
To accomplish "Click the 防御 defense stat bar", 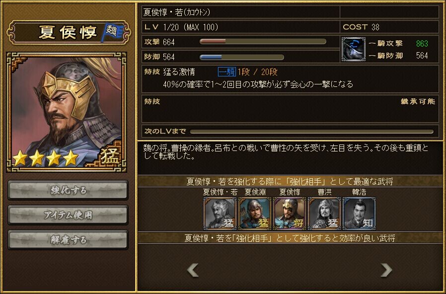I will [x=241, y=57].
